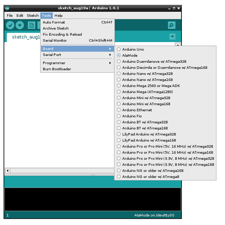Image resolution: width=225 pixels, height=225 pixels.
Task: Click the vertical scrollbar up arrow
Action: 178,45
